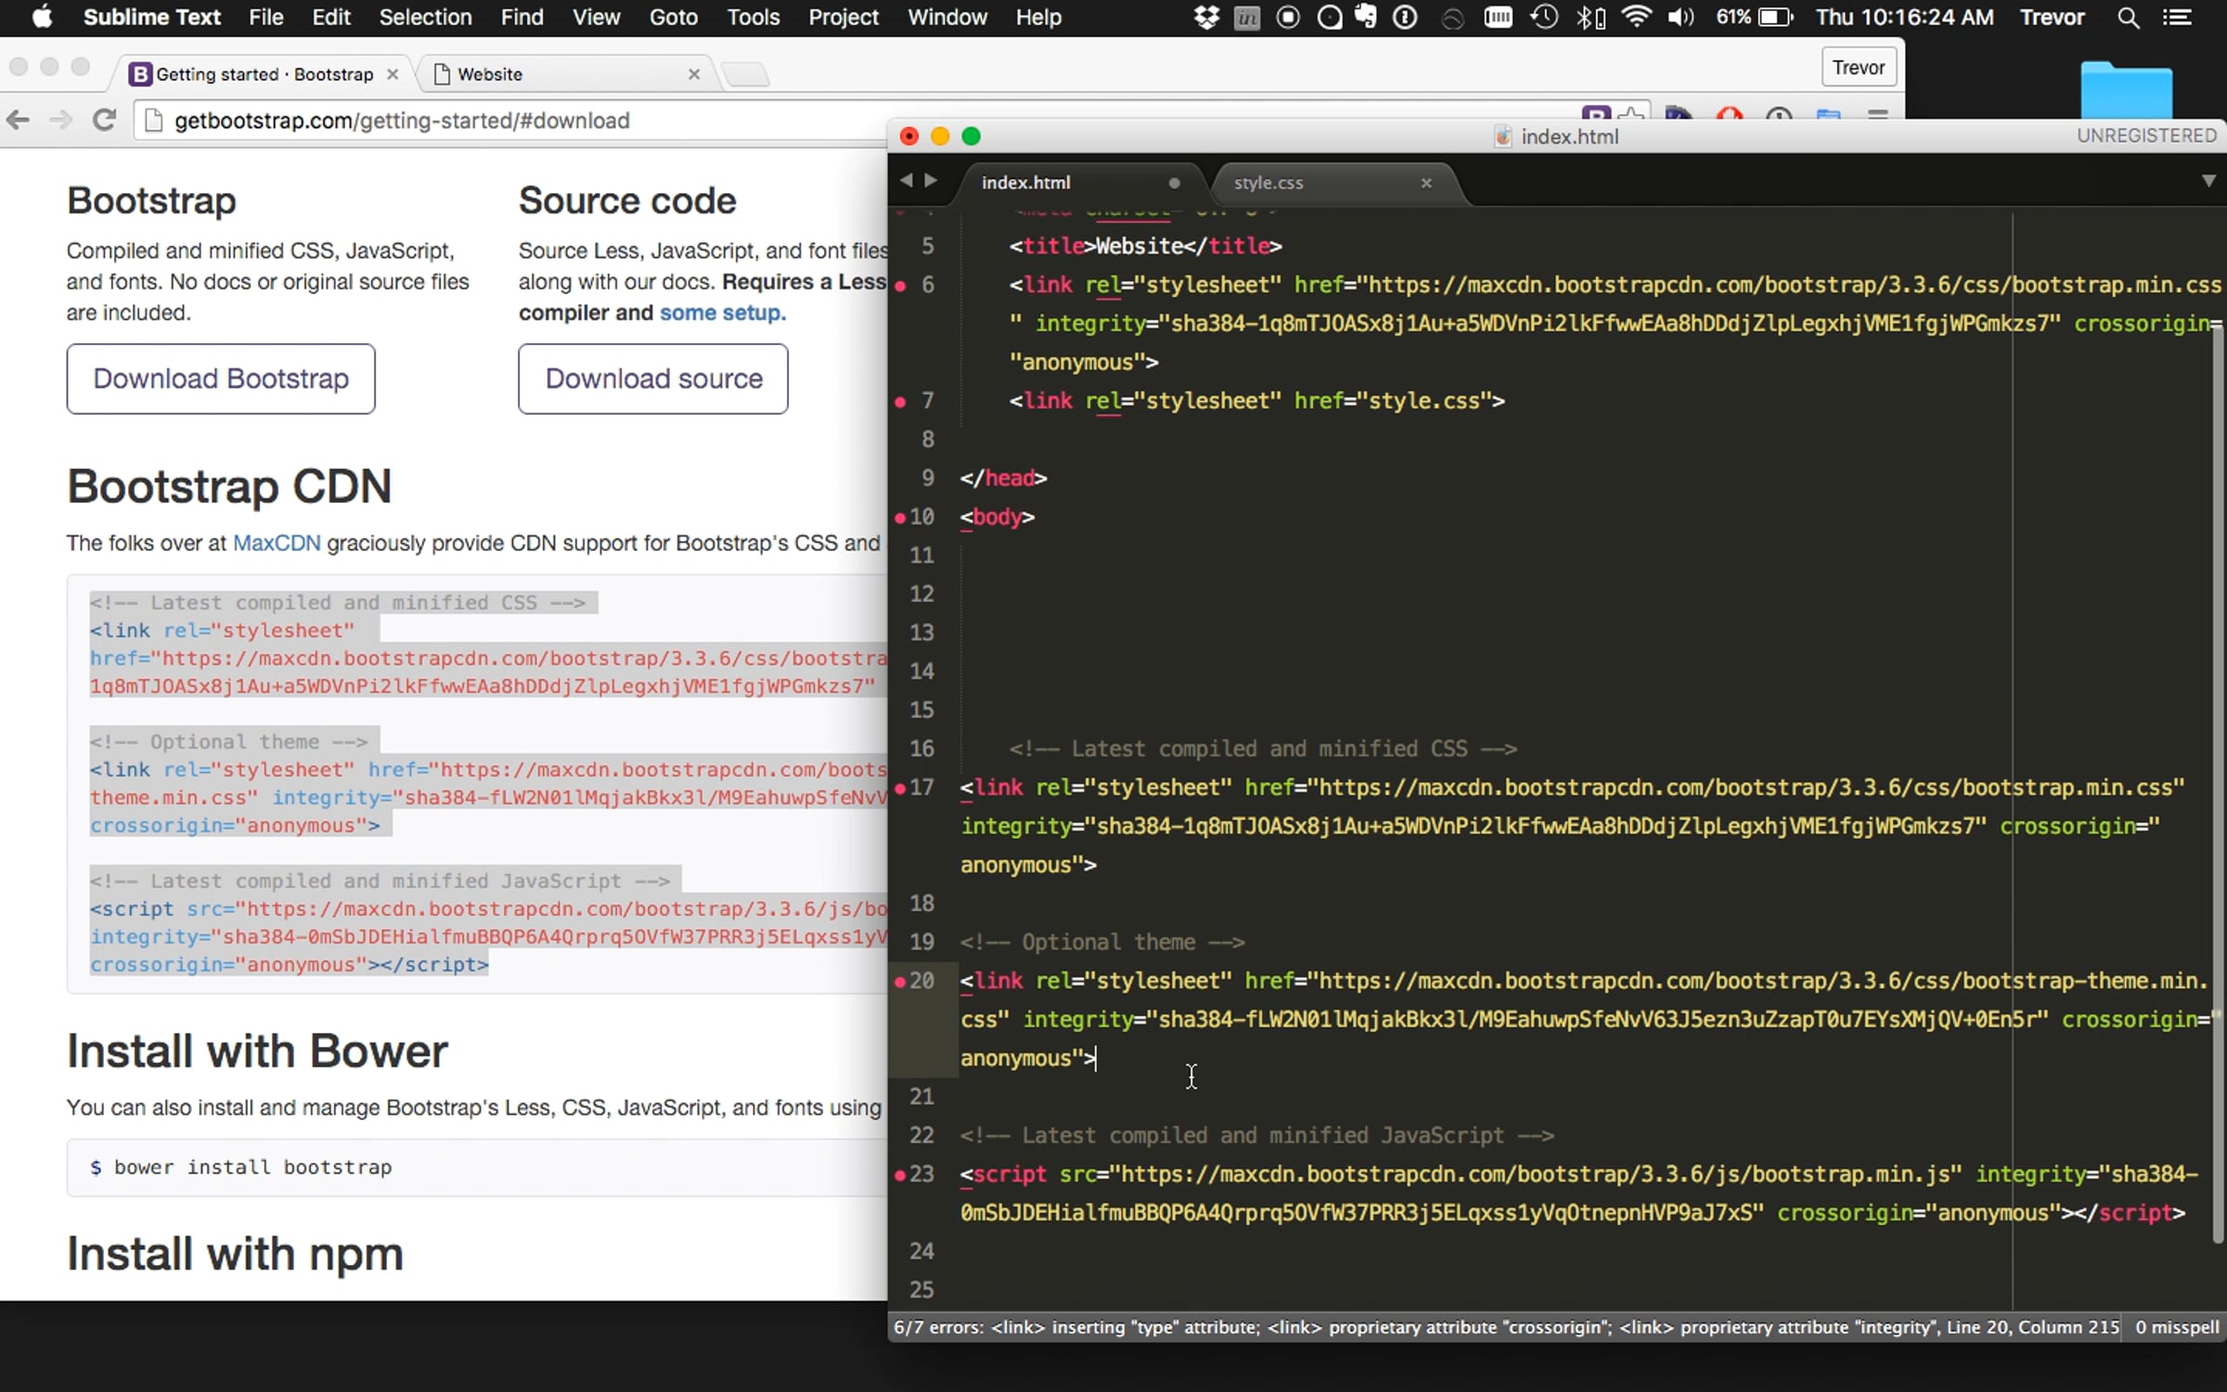Close the Website Chrome tab
The image size is (2227, 1392).
tap(693, 74)
